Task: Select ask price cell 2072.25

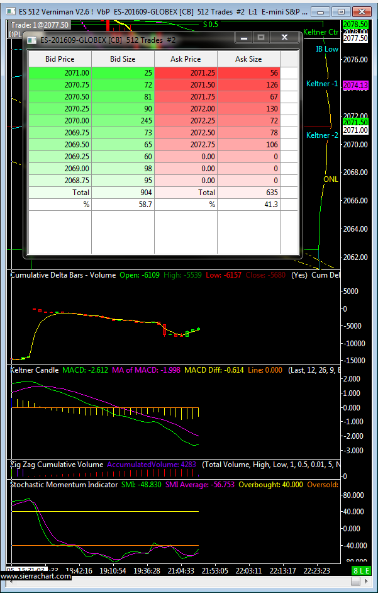Action: pyautogui.click(x=186, y=121)
